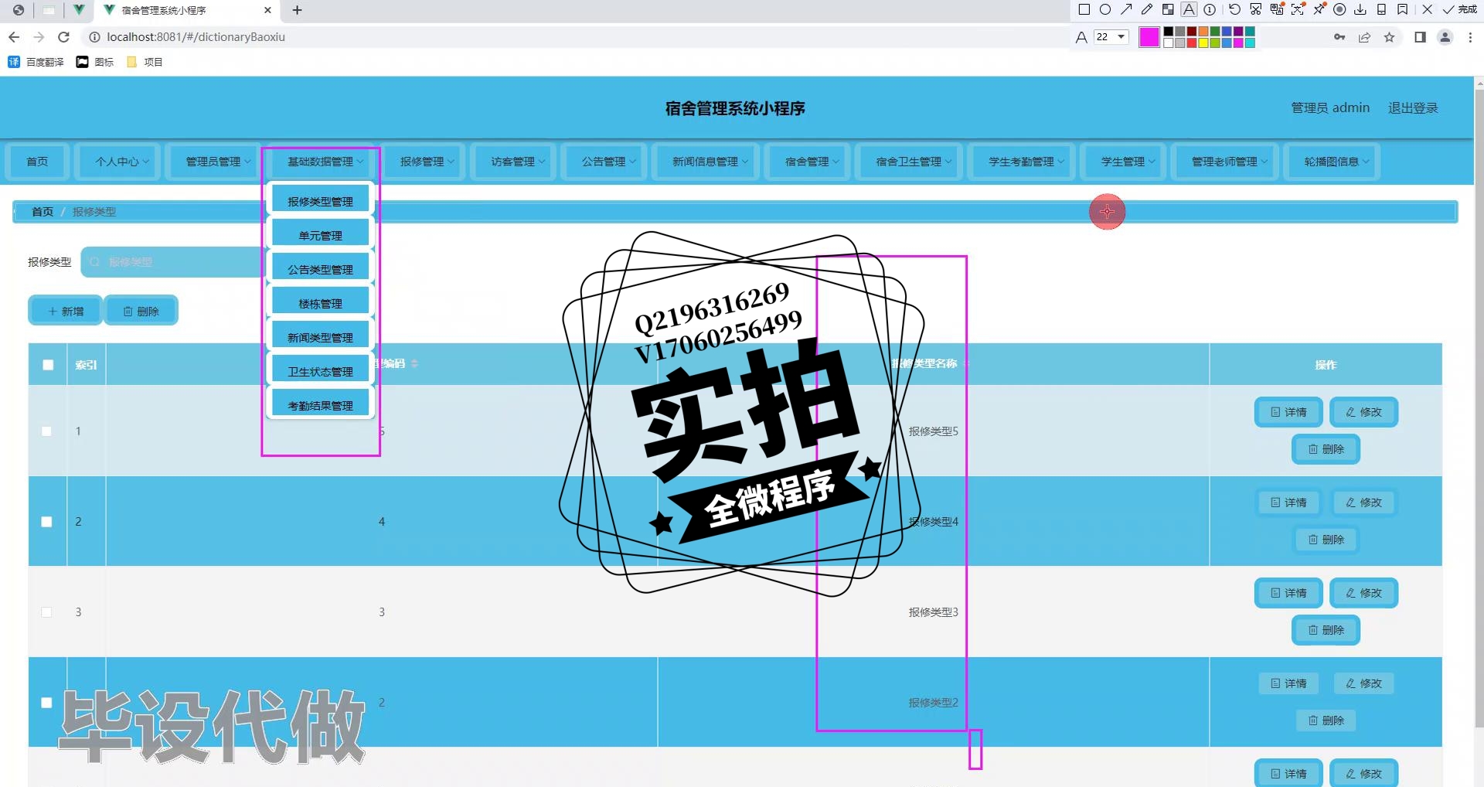Screen dimensions: 1484x787
Task: Click the send-to-phone icon
Action: pyautogui.click(x=1381, y=10)
